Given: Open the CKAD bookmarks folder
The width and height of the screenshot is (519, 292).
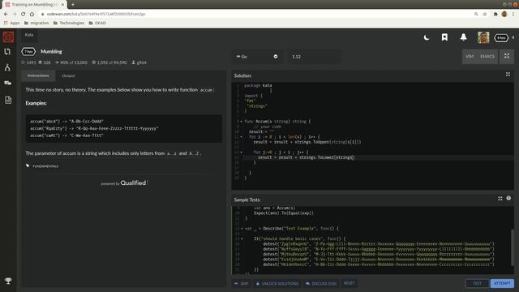Looking at the screenshot, I should coord(97,23).
